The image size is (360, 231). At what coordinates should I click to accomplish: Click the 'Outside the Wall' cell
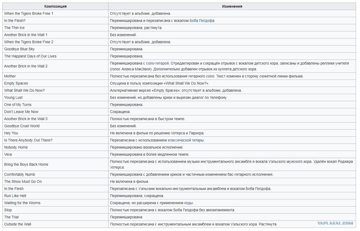coord(55,224)
